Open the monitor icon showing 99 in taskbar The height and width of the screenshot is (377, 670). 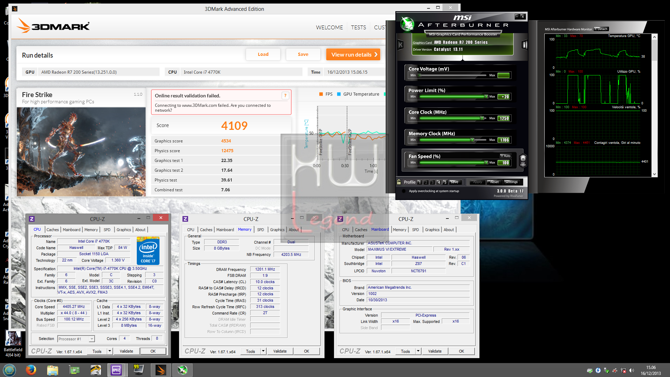tap(139, 370)
